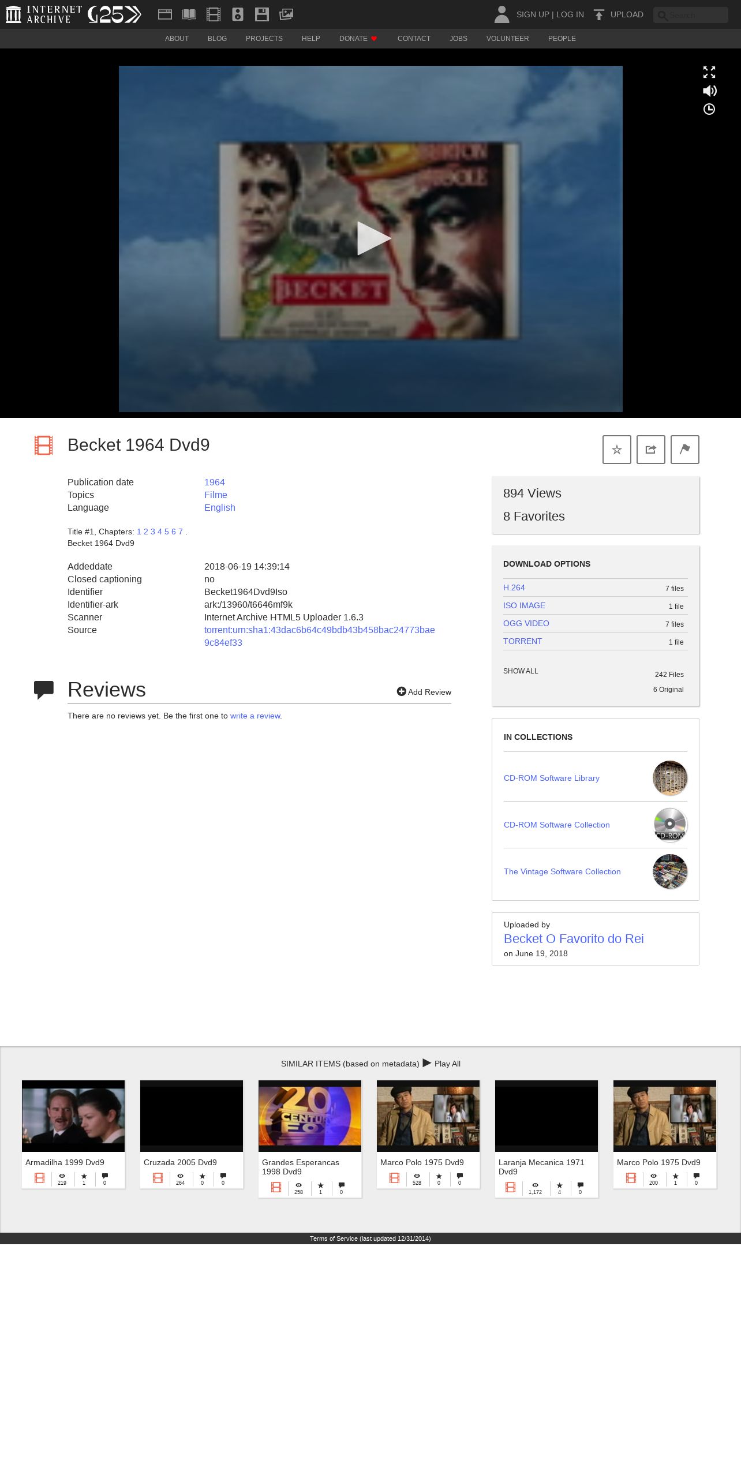Open the Video film strip icon
Viewport: 741px width, 1482px height.
coord(214,14)
